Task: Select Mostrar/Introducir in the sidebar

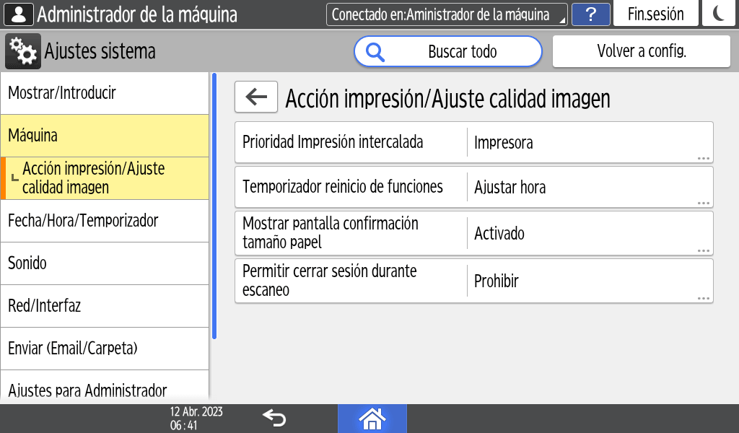Action: click(x=105, y=93)
